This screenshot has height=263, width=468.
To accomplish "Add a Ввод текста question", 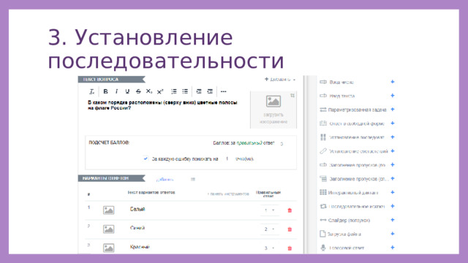I will [x=393, y=96].
